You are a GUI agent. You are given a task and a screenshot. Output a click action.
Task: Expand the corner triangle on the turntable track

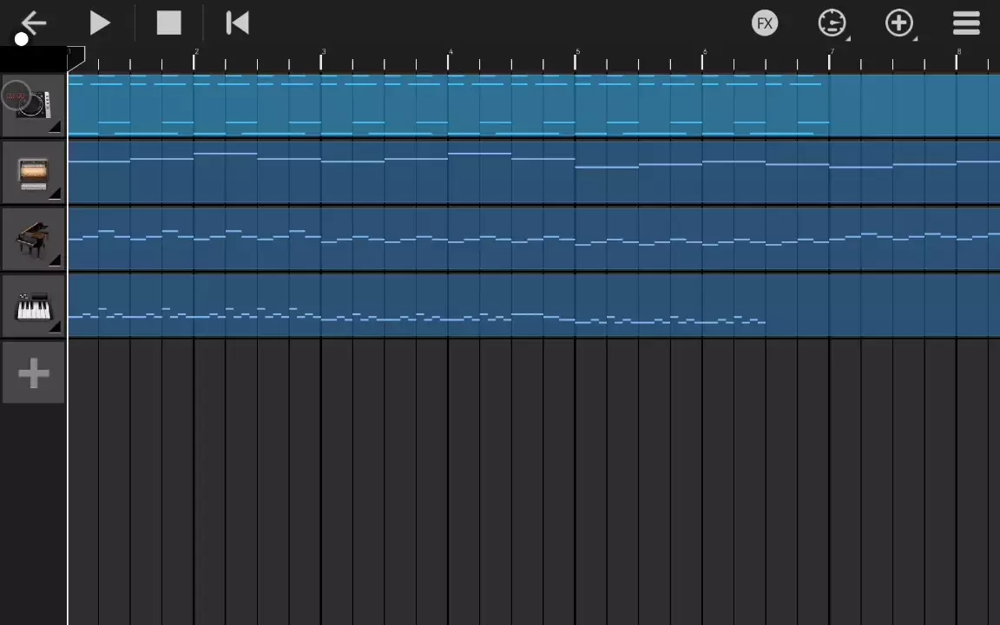[55, 128]
